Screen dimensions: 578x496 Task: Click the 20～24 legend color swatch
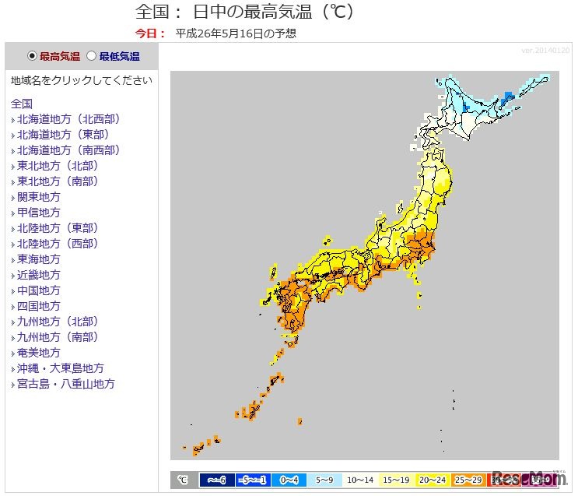tap(433, 480)
